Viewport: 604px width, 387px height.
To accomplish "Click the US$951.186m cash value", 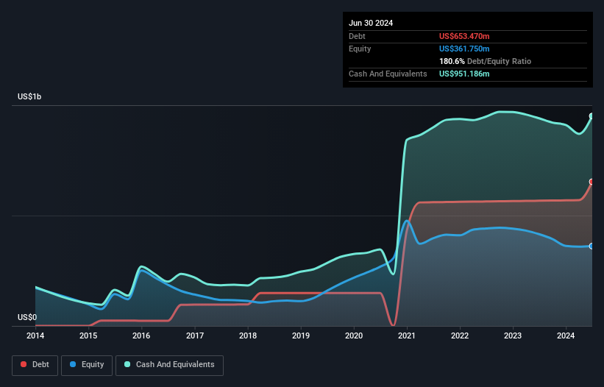I will (x=464, y=74).
